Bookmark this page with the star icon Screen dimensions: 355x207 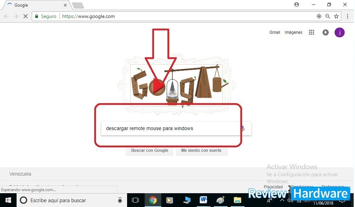pos(336,16)
